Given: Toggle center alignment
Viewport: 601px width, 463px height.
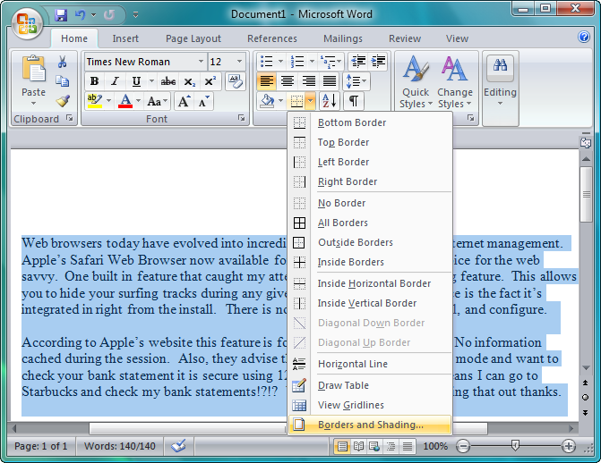Looking at the screenshot, I should pos(288,81).
